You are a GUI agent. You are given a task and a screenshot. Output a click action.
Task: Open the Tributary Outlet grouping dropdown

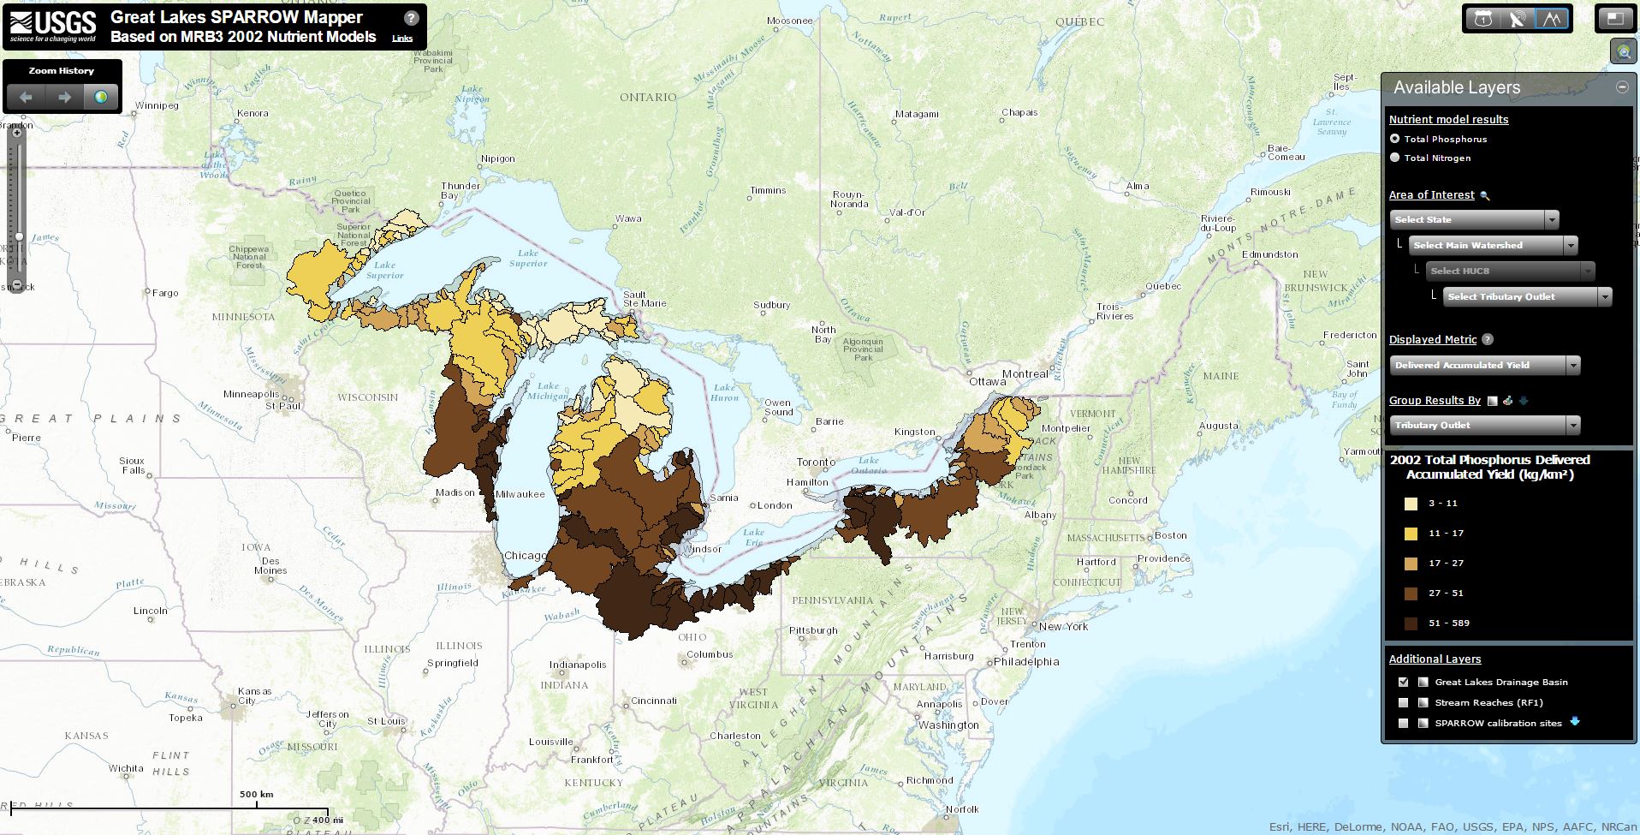coord(1484,426)
